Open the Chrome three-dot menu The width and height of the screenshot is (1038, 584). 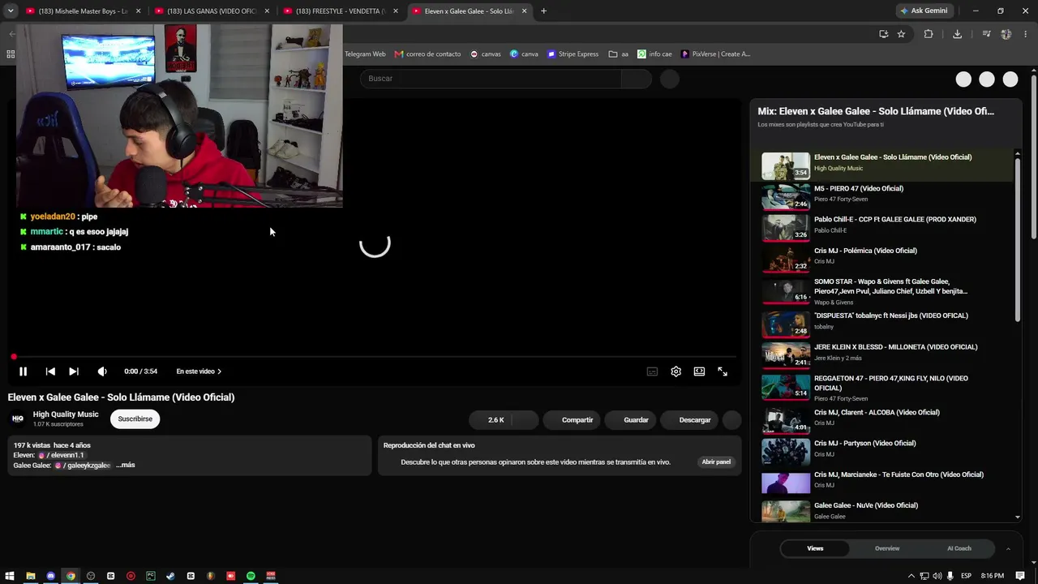(x=1026, y=34)
